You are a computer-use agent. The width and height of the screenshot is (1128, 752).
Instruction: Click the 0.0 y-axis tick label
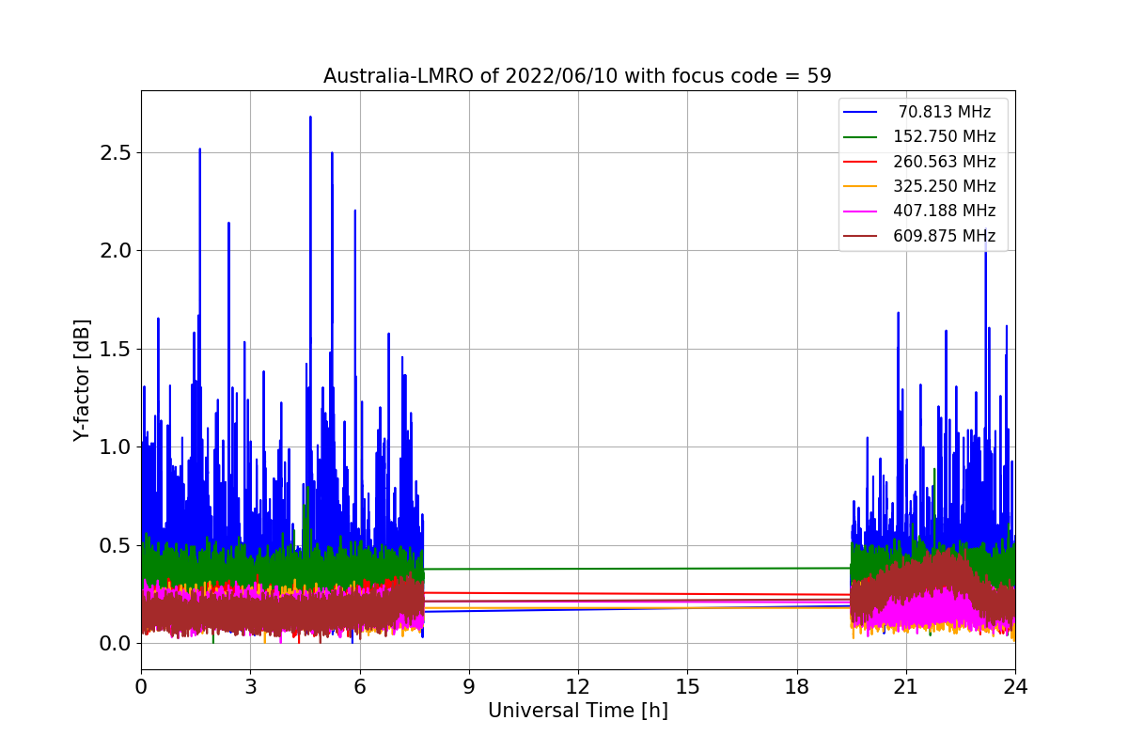click(x=117, y=643)
